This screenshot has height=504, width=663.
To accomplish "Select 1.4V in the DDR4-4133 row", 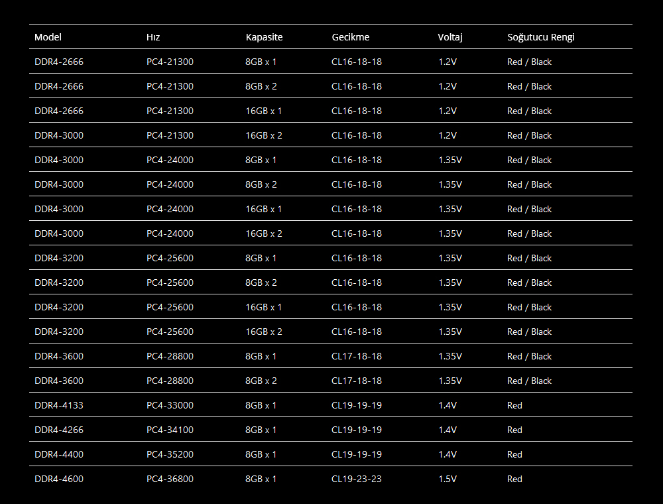I will pos(448,405).
